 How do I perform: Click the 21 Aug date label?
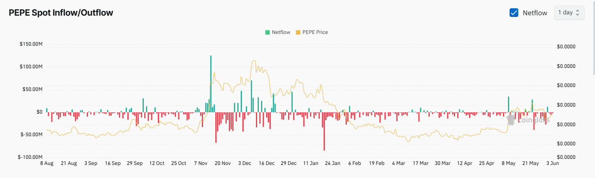[x=68, y=164]
